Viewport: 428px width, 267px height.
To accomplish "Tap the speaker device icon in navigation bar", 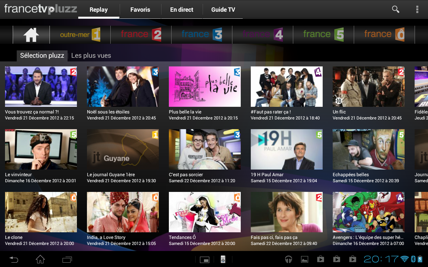I will coord(223,259).
